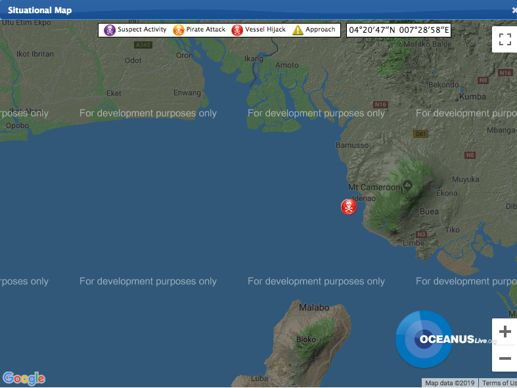The width and height of the screenshot is (517, 388).
Task: Close the Situational Map panel
Action: [514, 11]
